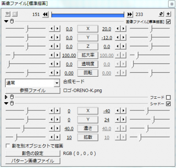Click the mouse icon beside the top 画像ファイル section
The height and width of the screenshot is (168, 176).
coord(12,21)
